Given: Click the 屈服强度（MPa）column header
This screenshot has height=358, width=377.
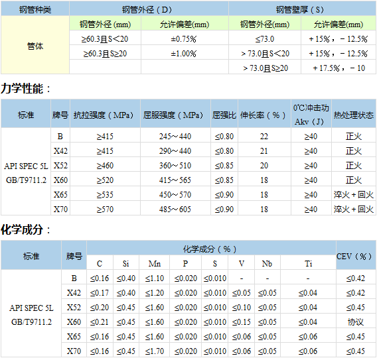Looking at the screenshot, I should pyautogui.click(x=175, y=115).
